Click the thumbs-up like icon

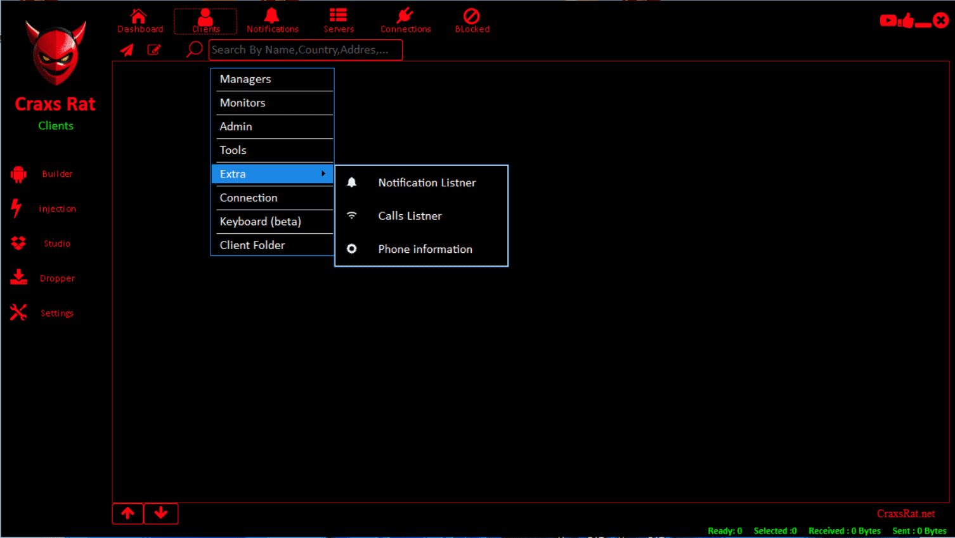point(907,21)
